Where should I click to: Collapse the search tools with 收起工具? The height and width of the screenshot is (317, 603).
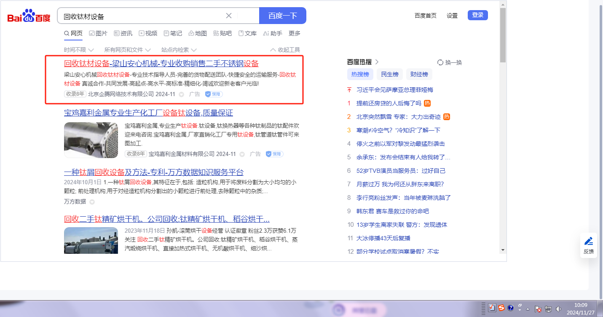click(285, 50)
